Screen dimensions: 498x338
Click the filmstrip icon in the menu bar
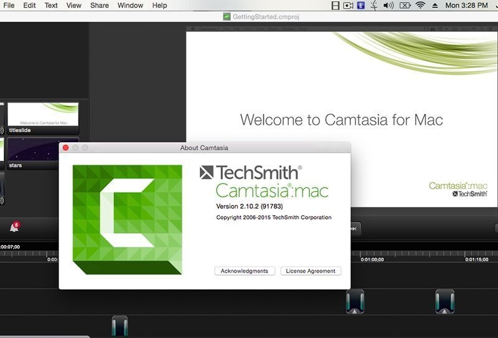(336, 6)
